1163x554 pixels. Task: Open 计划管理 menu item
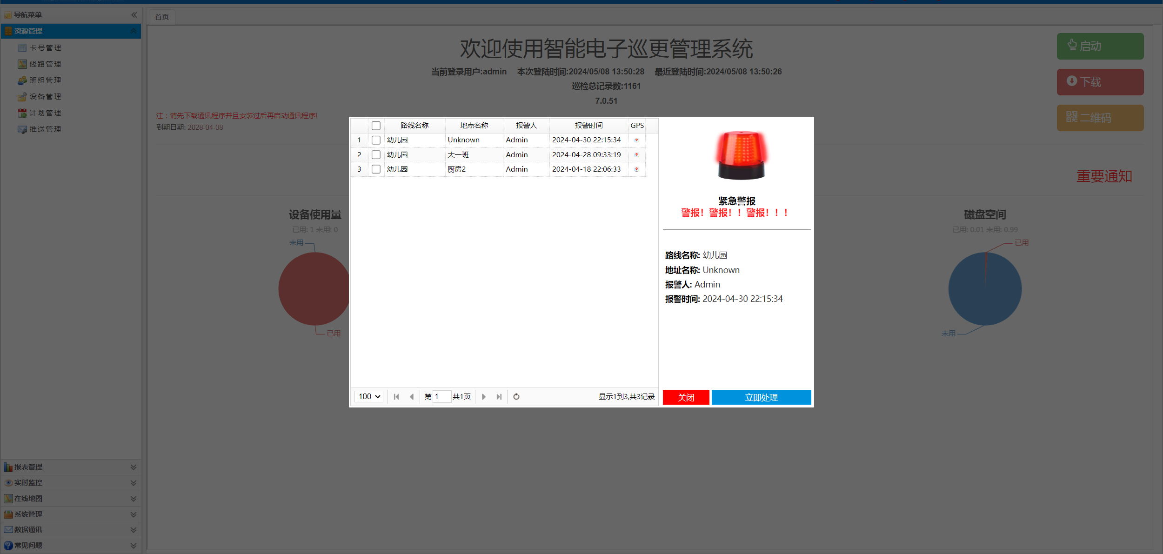tap(45, 113)
